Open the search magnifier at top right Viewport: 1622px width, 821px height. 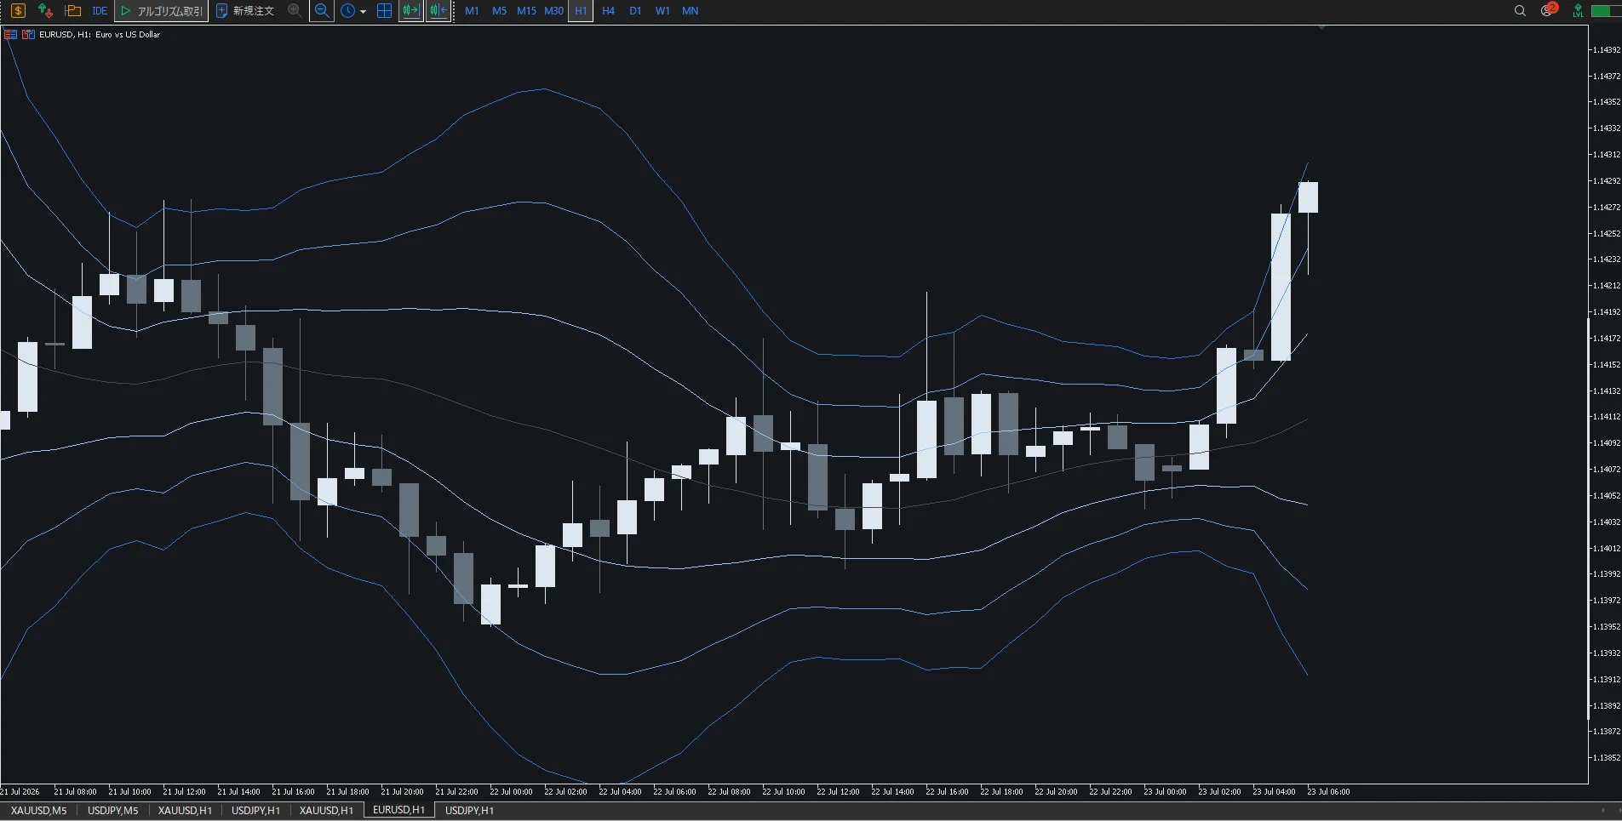(1520, 11)
